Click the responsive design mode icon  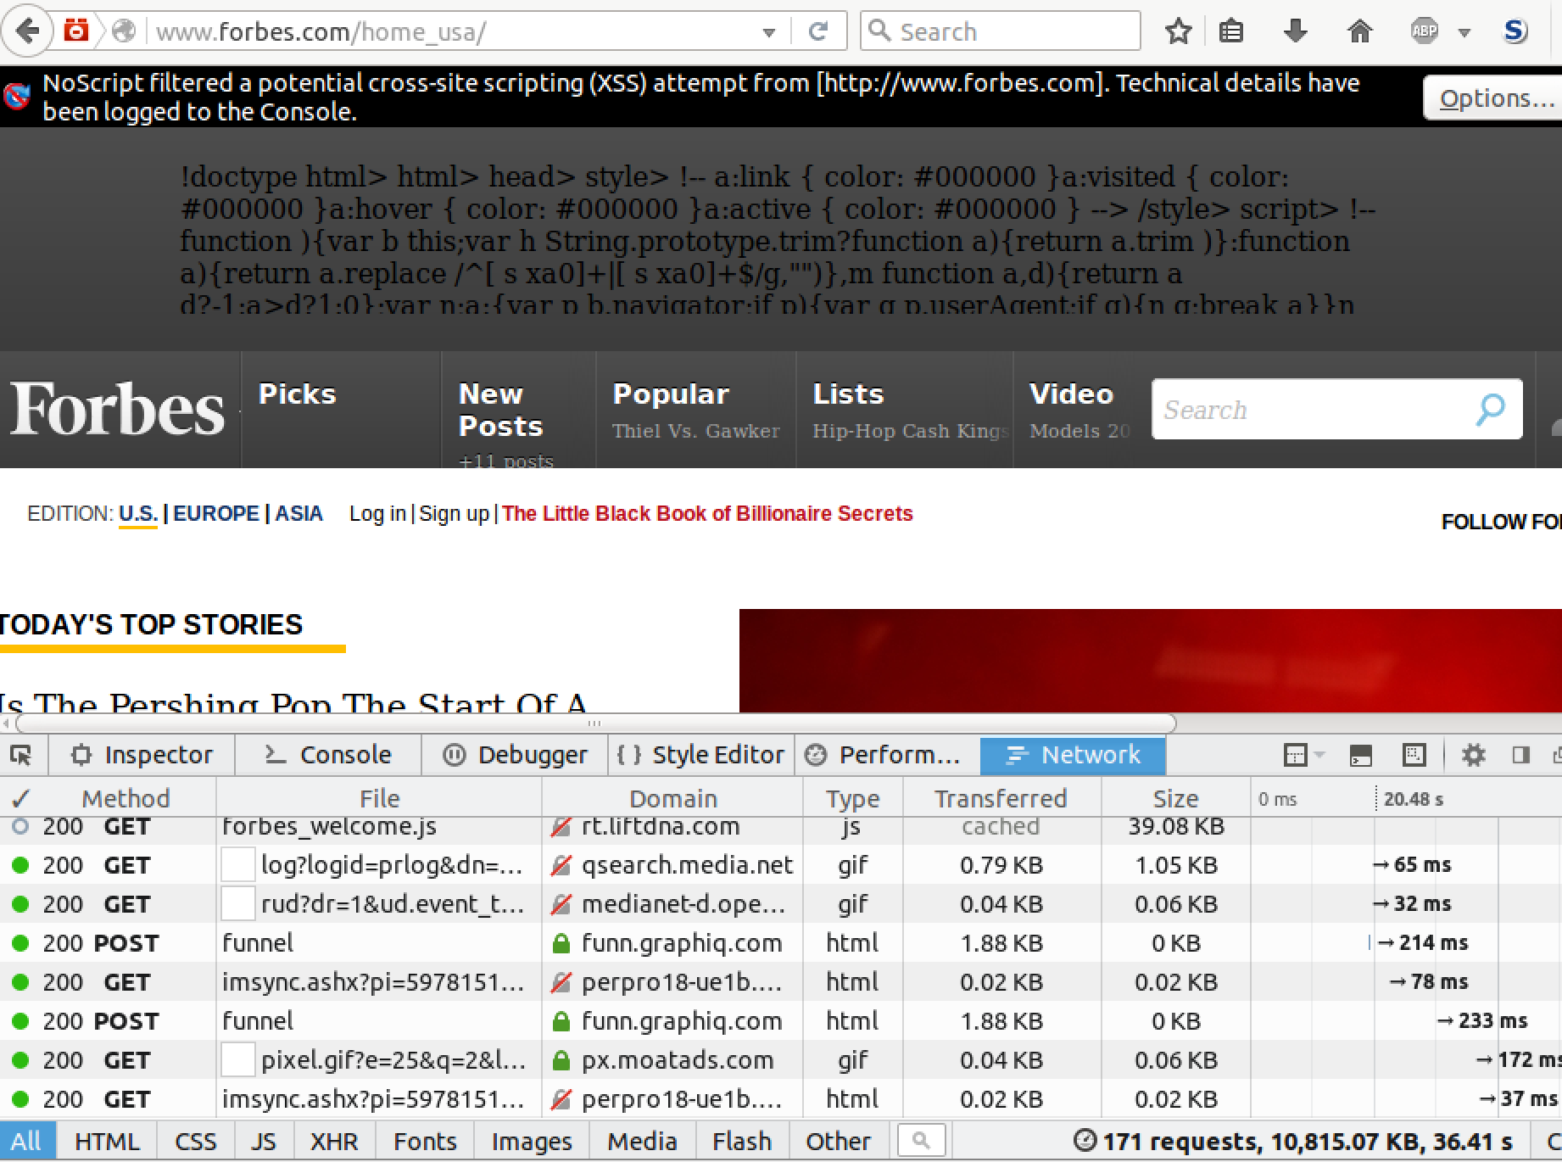coord(1414,755)
